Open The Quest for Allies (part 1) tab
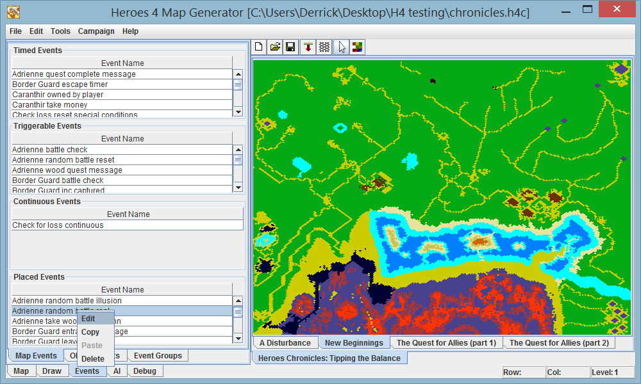641x384 pixels. click(446, 343)
